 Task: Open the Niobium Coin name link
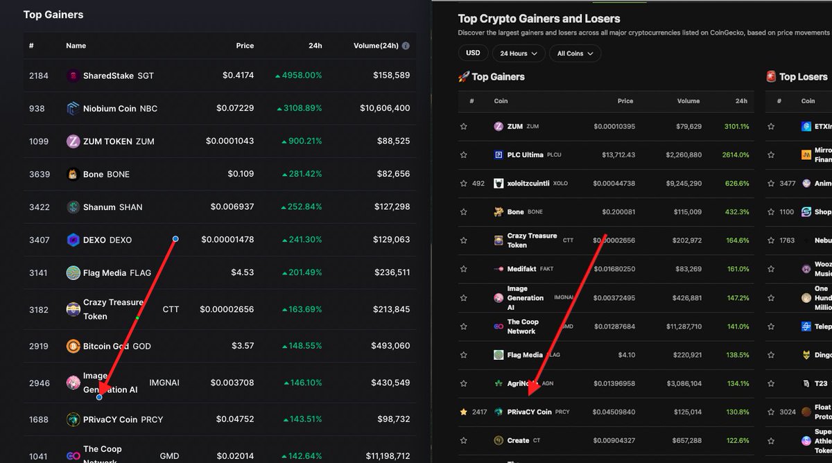[x=110, y=108]
